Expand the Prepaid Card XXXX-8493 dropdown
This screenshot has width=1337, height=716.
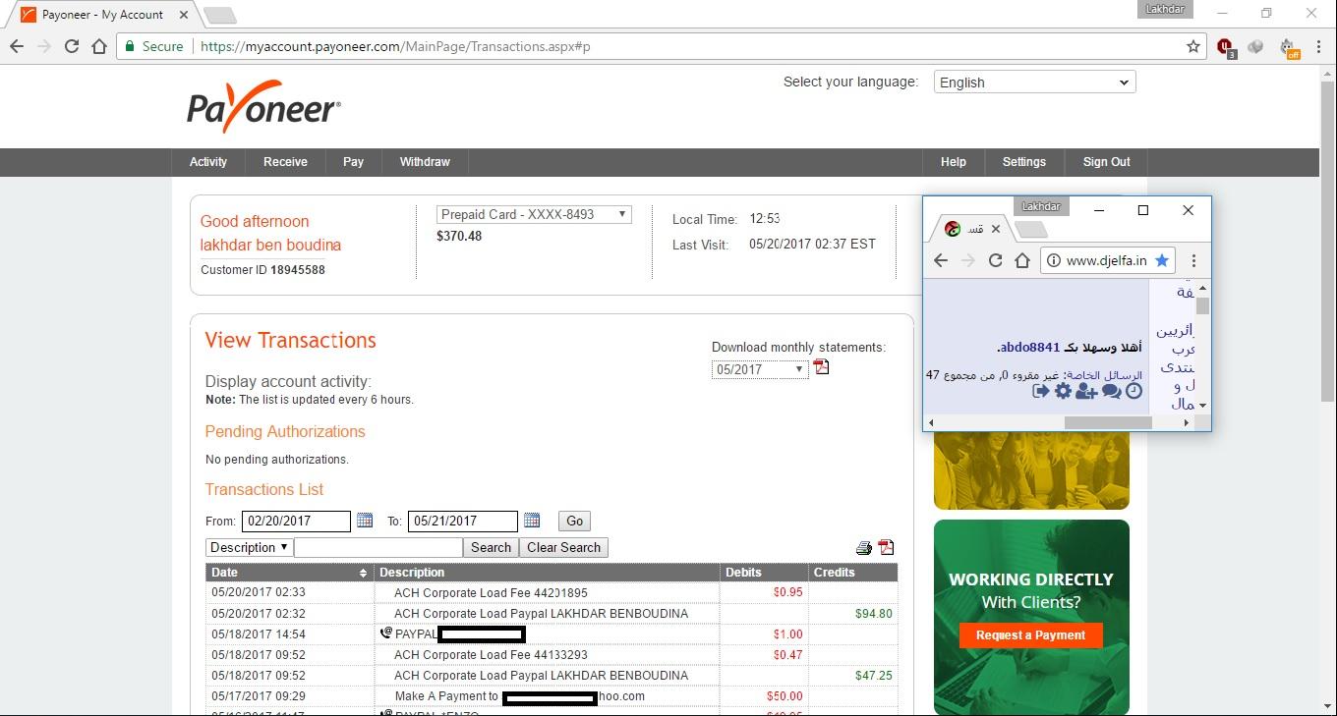tap(534, 214)
